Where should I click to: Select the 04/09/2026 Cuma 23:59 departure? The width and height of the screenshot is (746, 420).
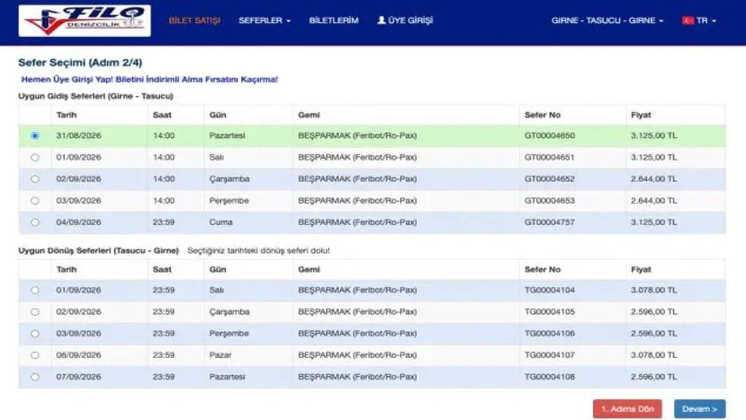pyautogui.click(x=35, y=222)
